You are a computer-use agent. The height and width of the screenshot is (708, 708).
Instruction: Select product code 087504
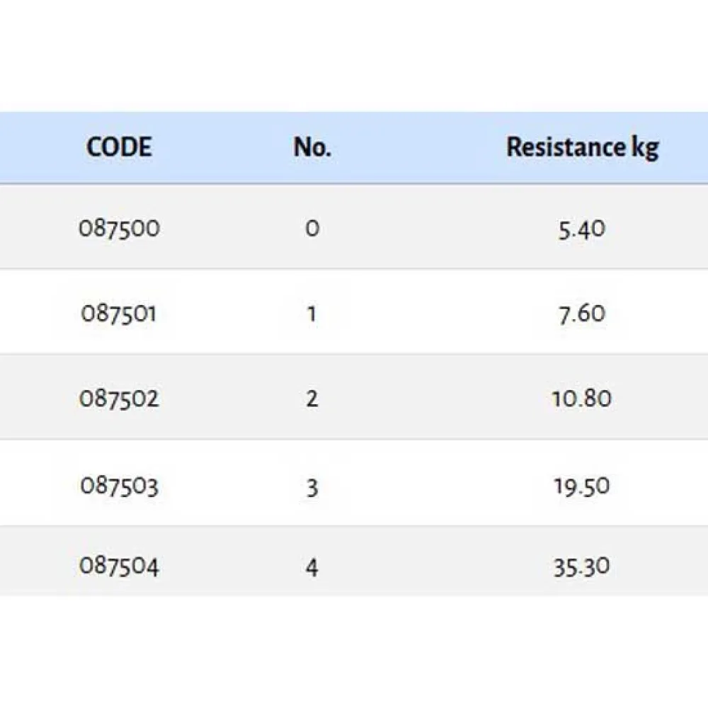pos(119,566)
